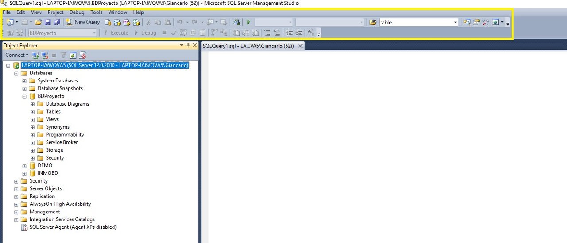Toggle Auto Hide pin on Object Explorer
The height and width of the screenshot is (243, 567).
188,45
